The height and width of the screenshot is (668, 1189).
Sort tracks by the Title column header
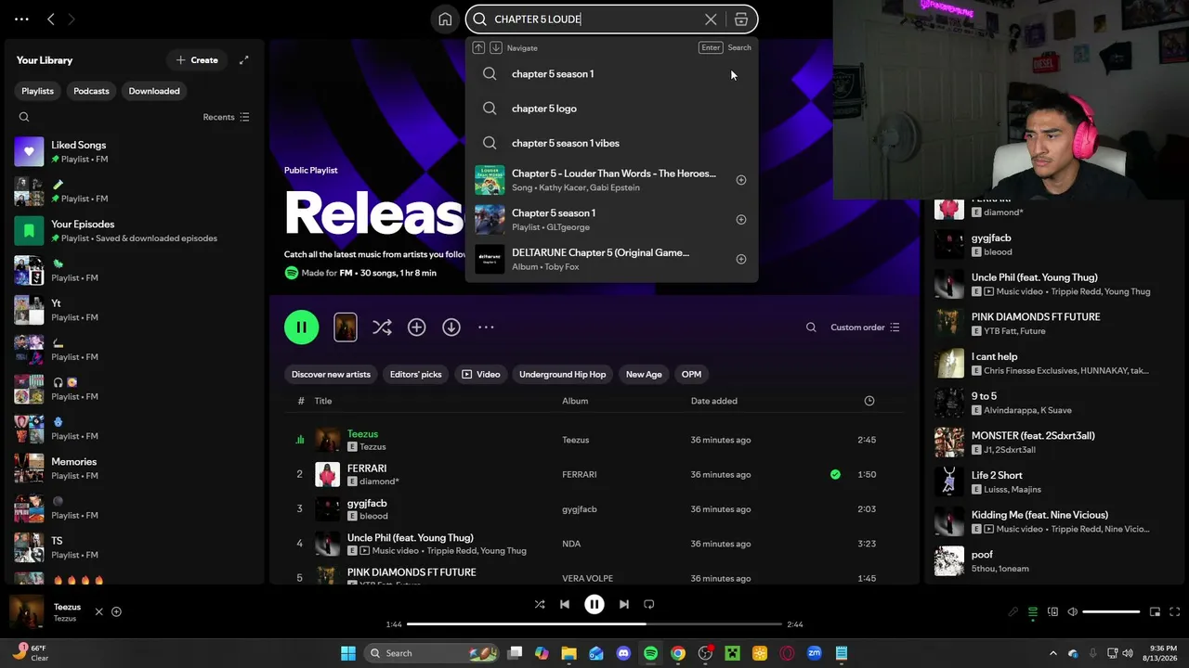(323, 401)
